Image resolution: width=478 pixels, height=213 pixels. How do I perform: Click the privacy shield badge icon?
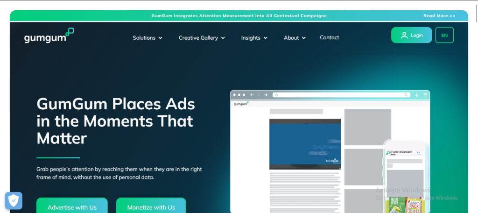[14, 200]
